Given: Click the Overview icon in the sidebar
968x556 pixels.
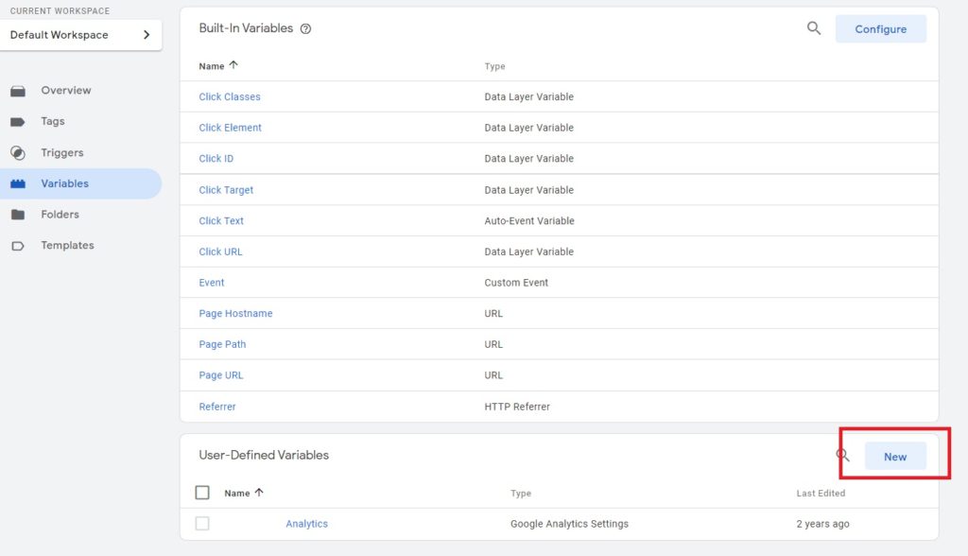Looking at the screenshot, I should [18, 91].
